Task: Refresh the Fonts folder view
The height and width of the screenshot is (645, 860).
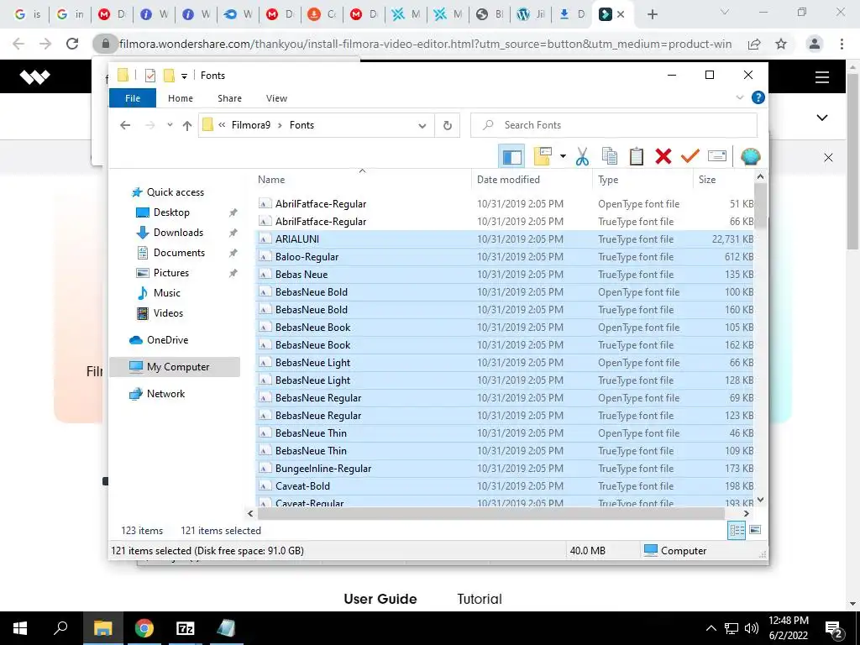Action: click(x=448, y=126)
